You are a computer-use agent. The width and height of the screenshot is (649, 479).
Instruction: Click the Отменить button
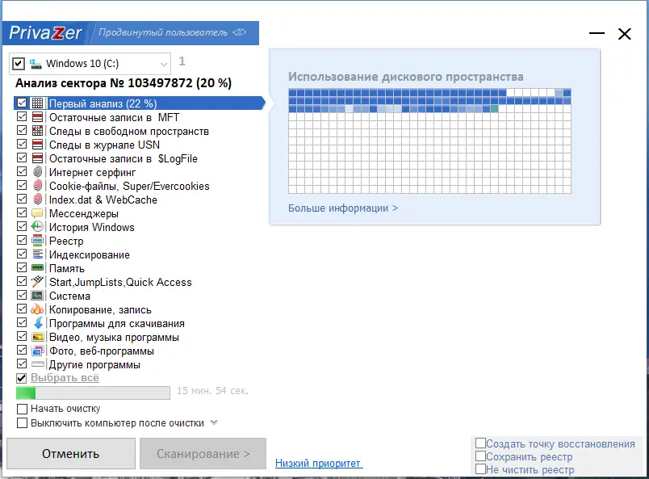click(x=71, y=454)
